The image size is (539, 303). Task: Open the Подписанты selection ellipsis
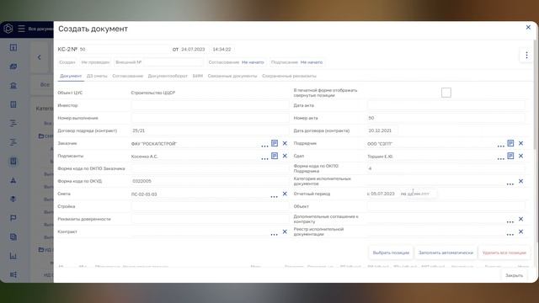264,158
